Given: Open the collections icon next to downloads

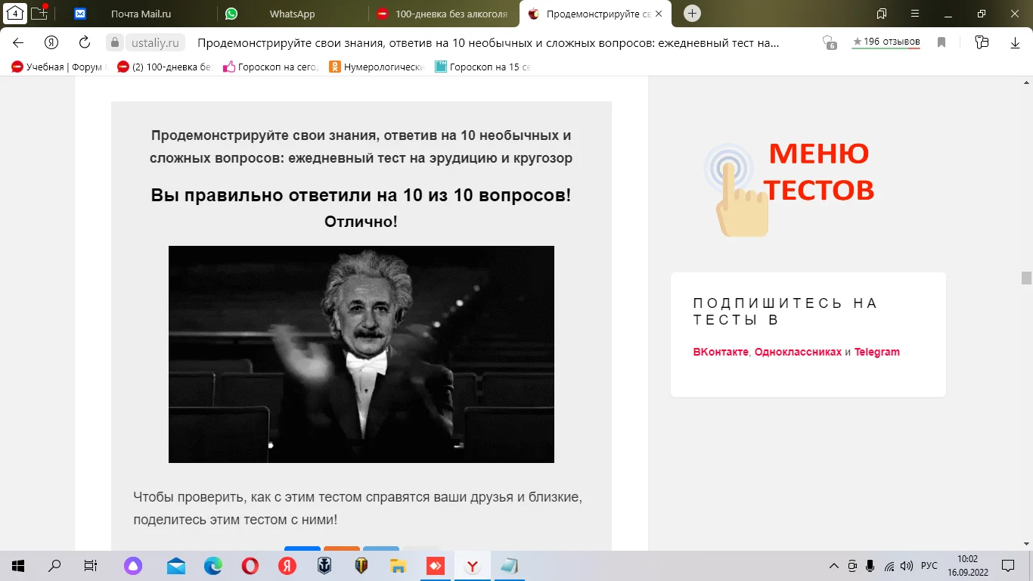Looking at the screenshot, I should click(981, 42).
